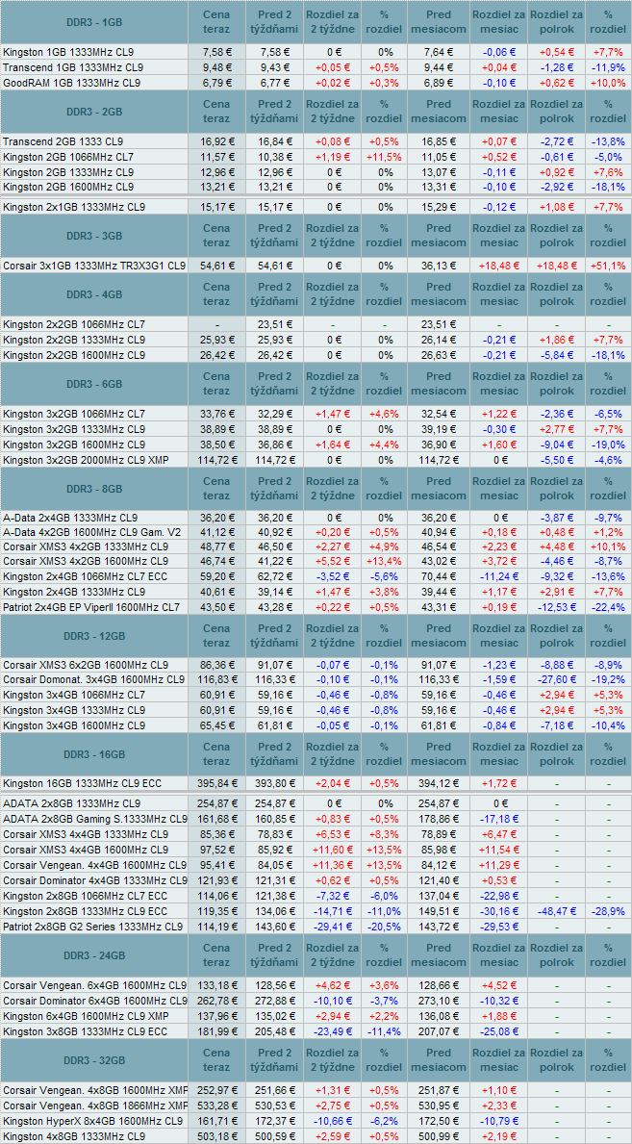The height and width of the screenshot is (1144, 632).
Task: Click "Corsair Domonat. 3x4GB 1600MHz CL9" product name
Action: tap(94, 680)
